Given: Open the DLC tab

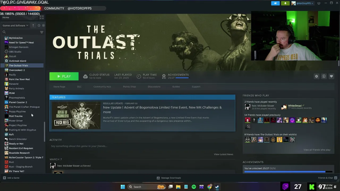Looking at the screenshot, I should pos(79,87).
